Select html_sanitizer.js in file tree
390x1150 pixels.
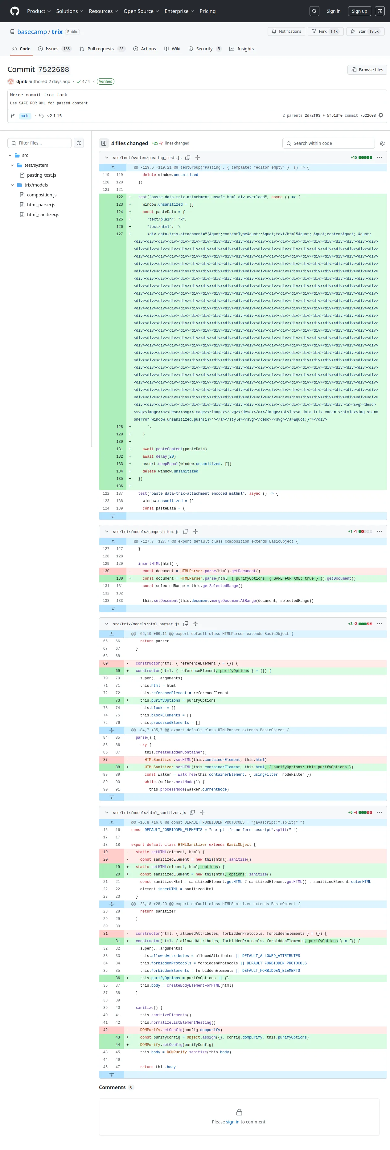[x=43, y=215]
